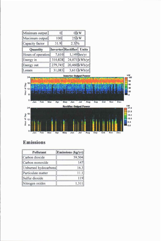161x241 pixels.
Task: Click the Inverter column header
Action: pos(57,49)
